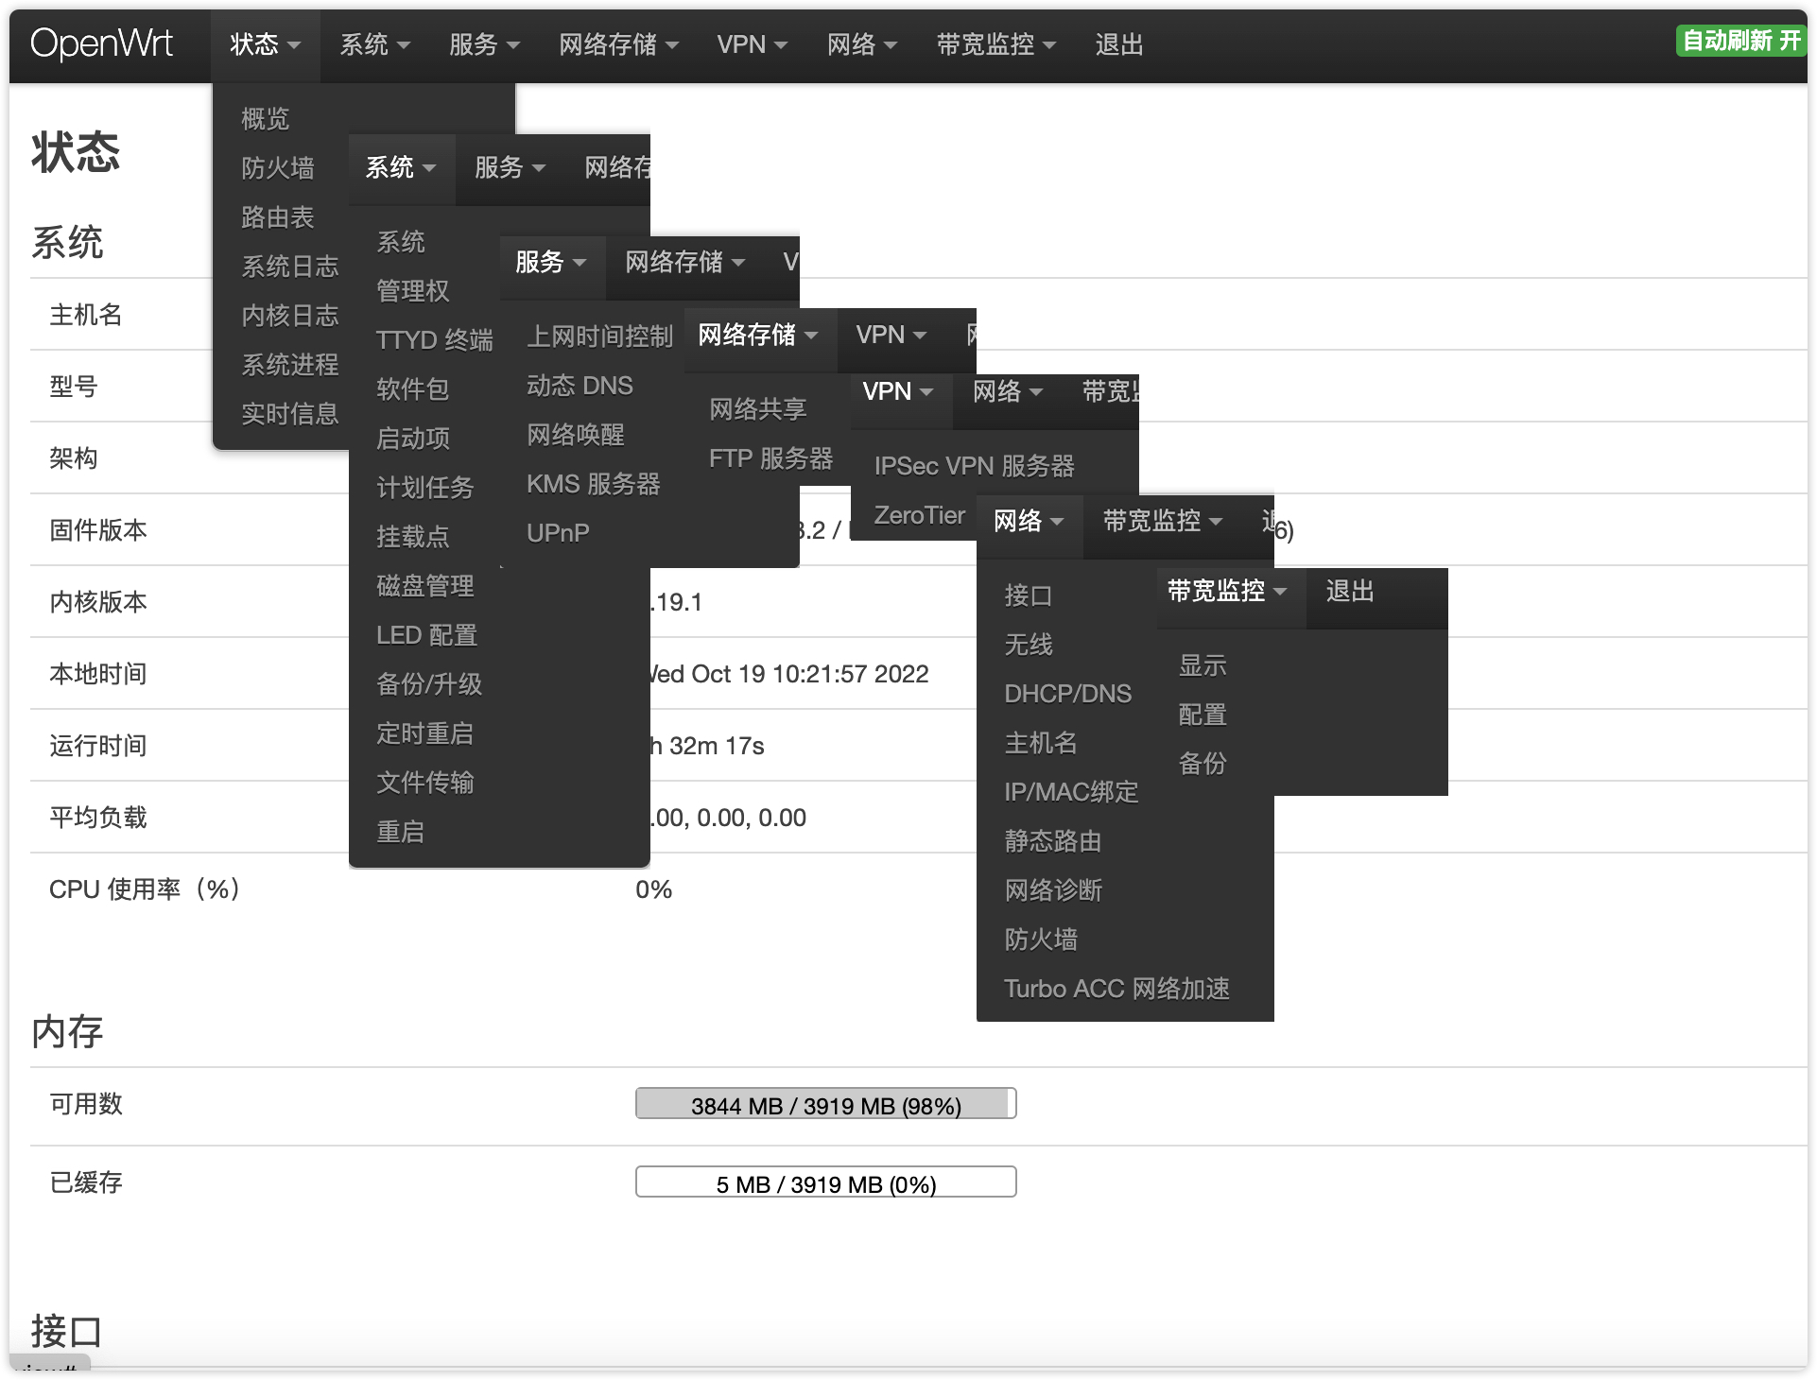Open 挂载点 menu entry
Screen dimensions: 1817x1380
(412, 536)
